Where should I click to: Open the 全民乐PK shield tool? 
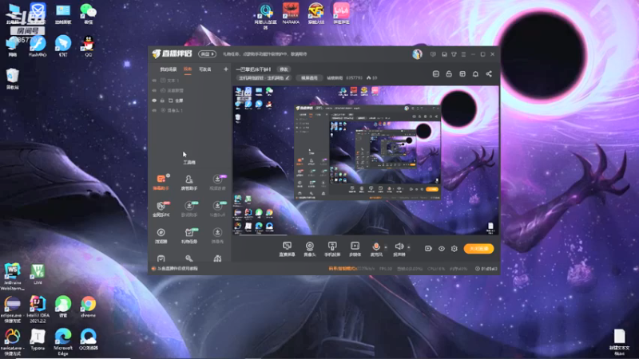[161, 208]
